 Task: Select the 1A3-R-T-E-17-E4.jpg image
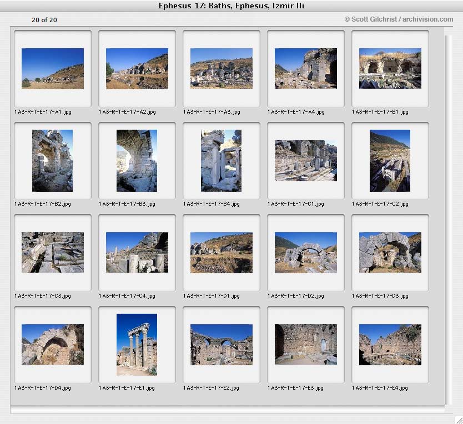click(390, 345)
